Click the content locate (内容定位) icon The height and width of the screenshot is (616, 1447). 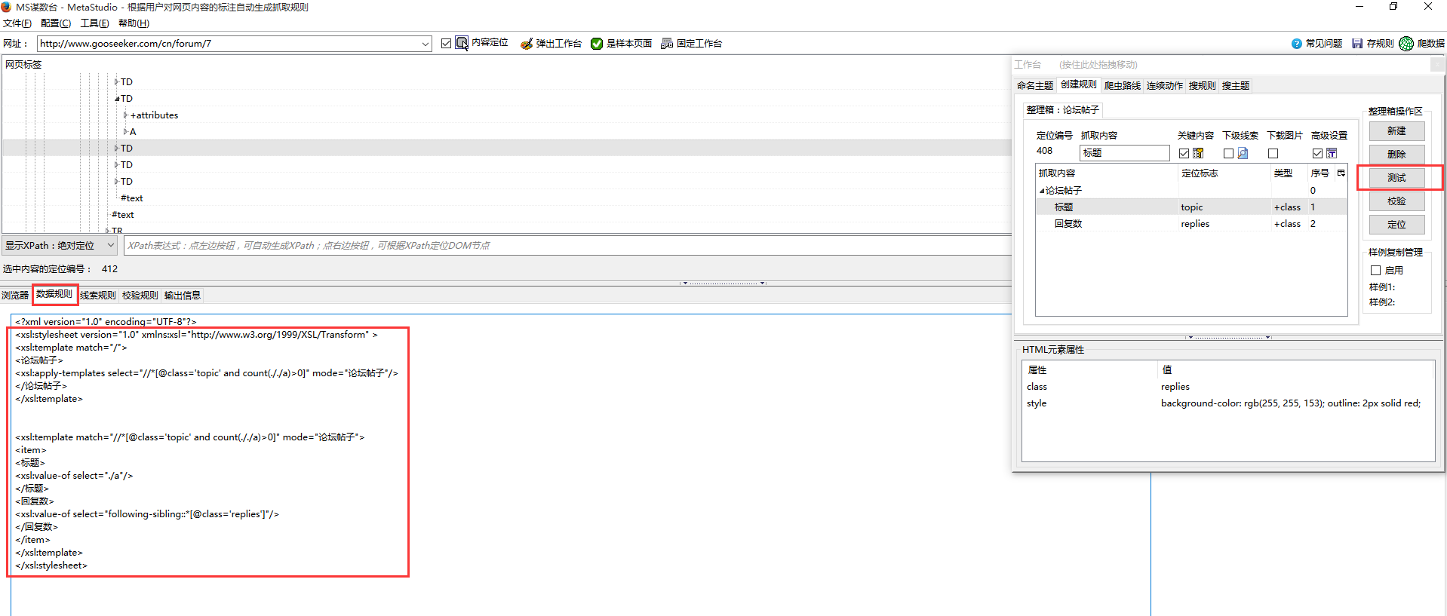pos(462,43)
